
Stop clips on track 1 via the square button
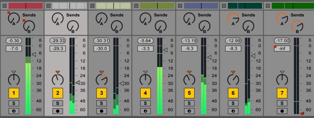point(5,6)
